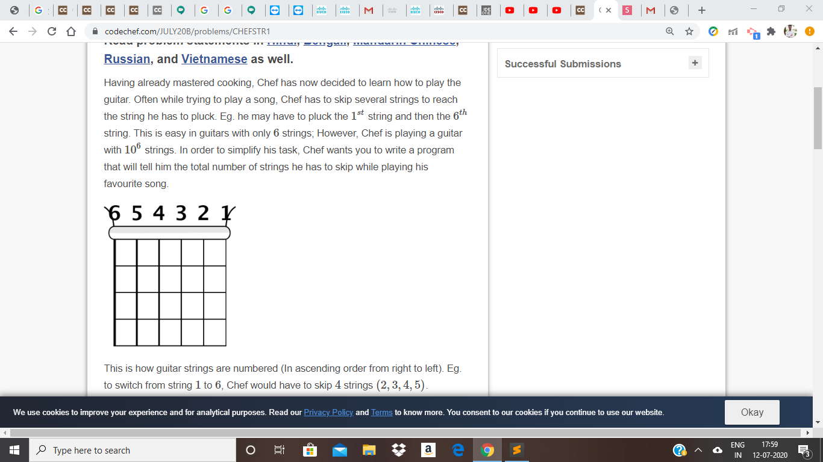Click the horizontal scrollbar right arrow

pos(808,433)
